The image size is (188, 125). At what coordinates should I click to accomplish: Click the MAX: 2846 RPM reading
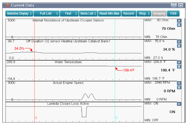(157, 83)
